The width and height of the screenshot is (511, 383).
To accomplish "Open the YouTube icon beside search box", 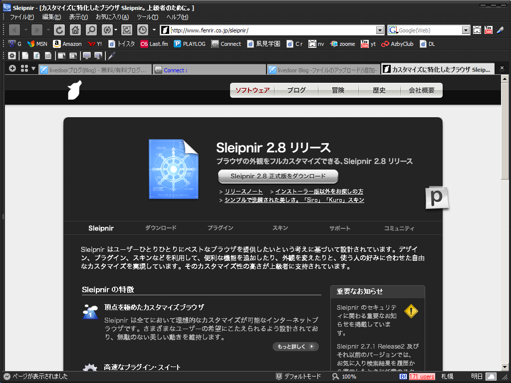I will (488, 30).
